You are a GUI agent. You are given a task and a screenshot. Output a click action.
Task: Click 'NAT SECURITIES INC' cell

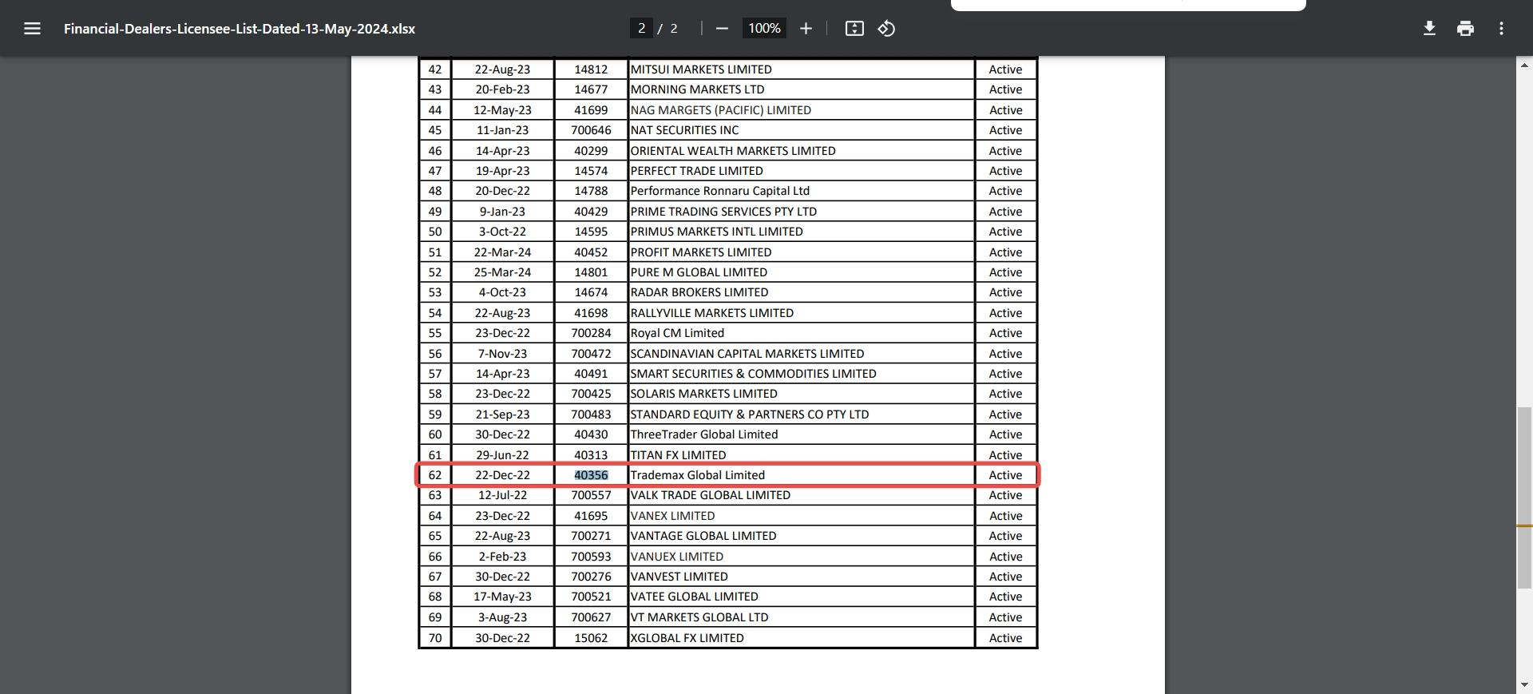[x=801, y=130]
